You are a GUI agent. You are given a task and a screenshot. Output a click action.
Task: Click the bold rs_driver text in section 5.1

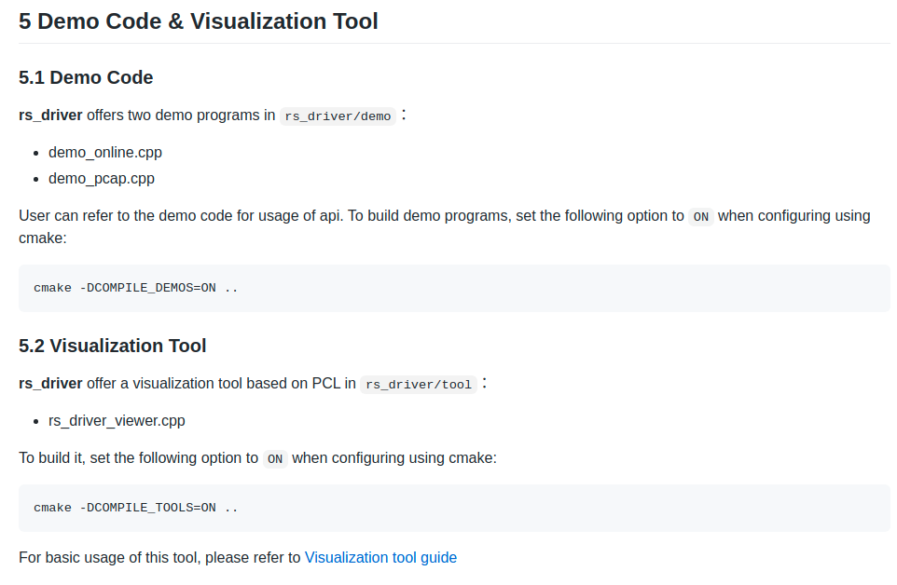tap(50, 115)
